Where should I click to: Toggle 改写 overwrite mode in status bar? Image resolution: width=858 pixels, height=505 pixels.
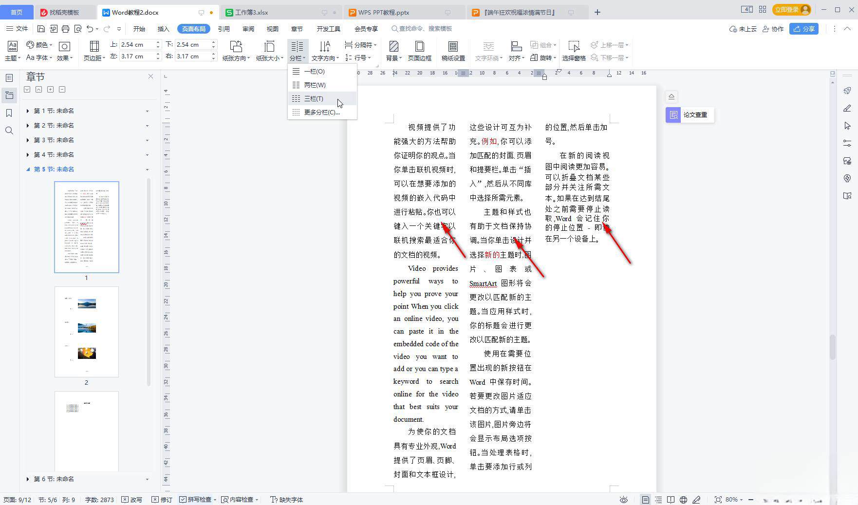coord(132,500)
